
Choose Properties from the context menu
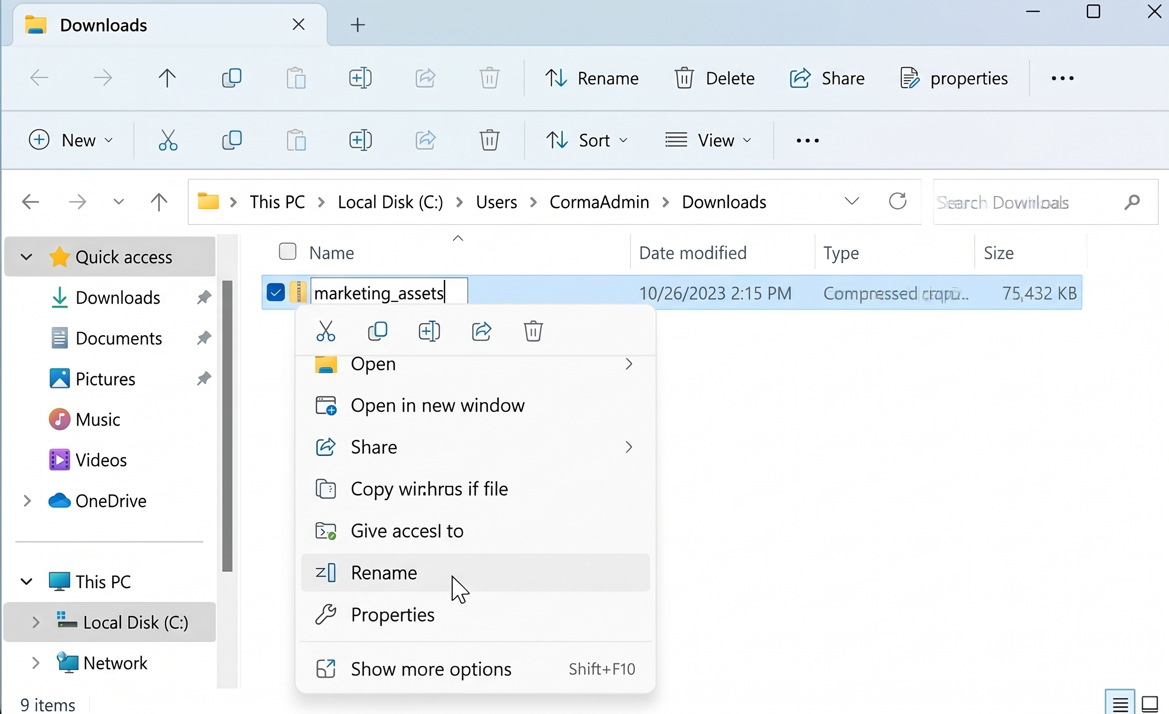tap(476, 614)
